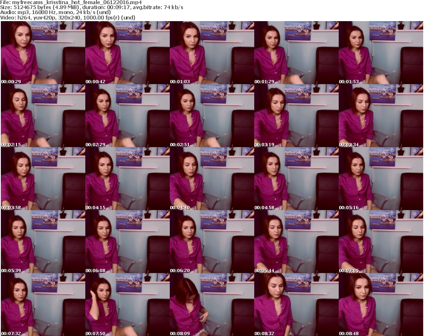424x336 pixels.
Task: Click the Size and duration info line
Action: [x=92, y=7]
